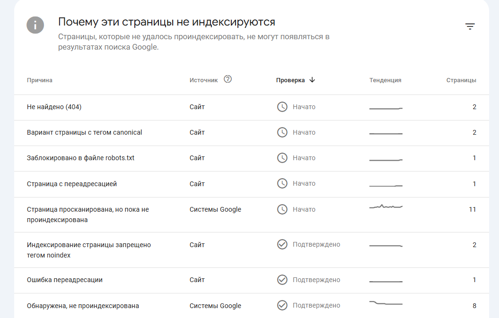This screenshot has width=499, height=318.
Task: Click clock icon for robots.txt blocked row
Action: click(x=282, y=158)
